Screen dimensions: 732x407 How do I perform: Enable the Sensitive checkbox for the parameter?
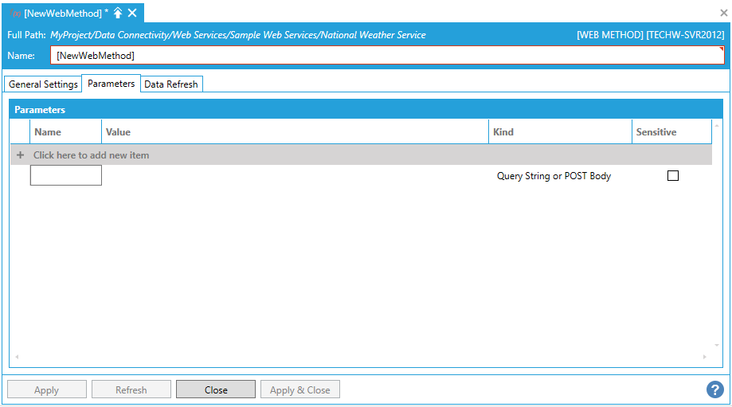tap(673, 176)
